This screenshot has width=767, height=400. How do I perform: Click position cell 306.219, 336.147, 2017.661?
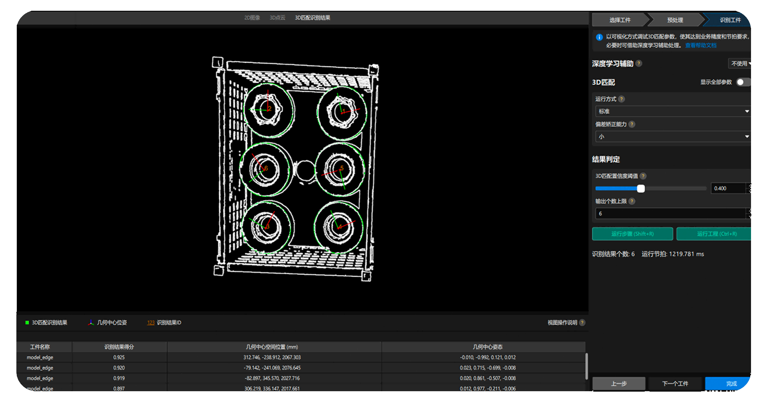coord(272,388)
